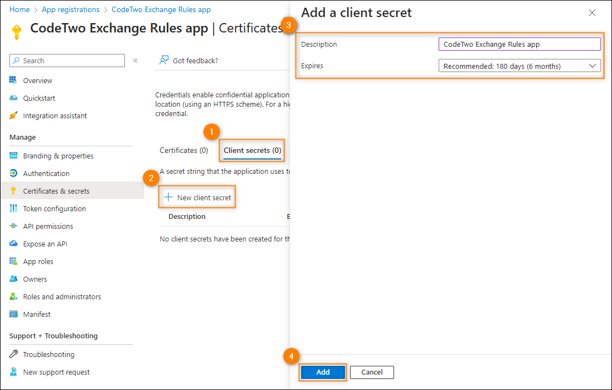Click the Quickstart cloud icon
Viewport: 612px width, 390px height.
pyautogui.click(x=13, y=98)
